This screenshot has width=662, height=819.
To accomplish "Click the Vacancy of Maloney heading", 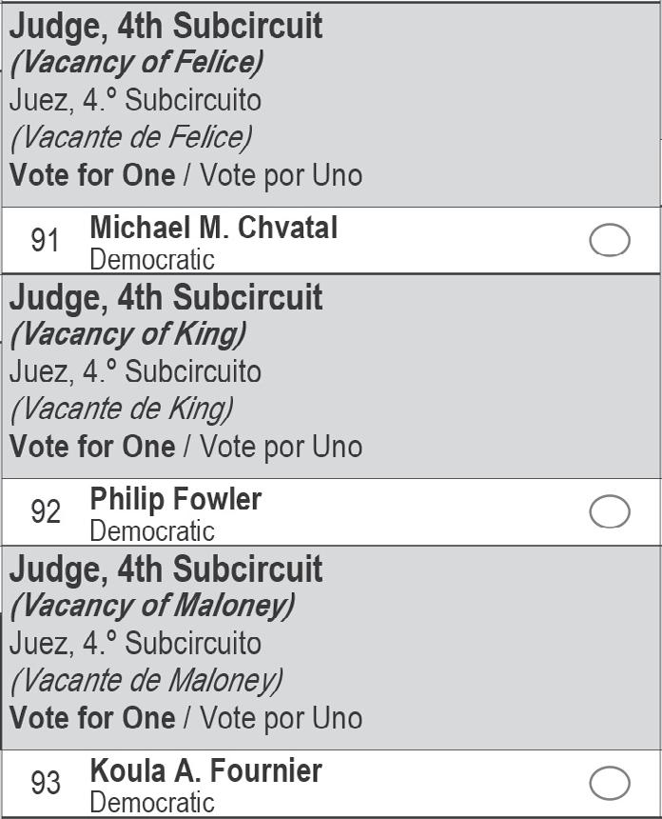I will [x=152, y=606].
